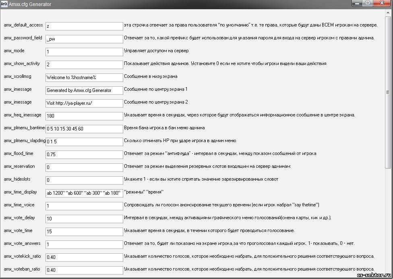Click the amx_votekick_ratio label
393x279 pixels.
(x=22, y=256)
